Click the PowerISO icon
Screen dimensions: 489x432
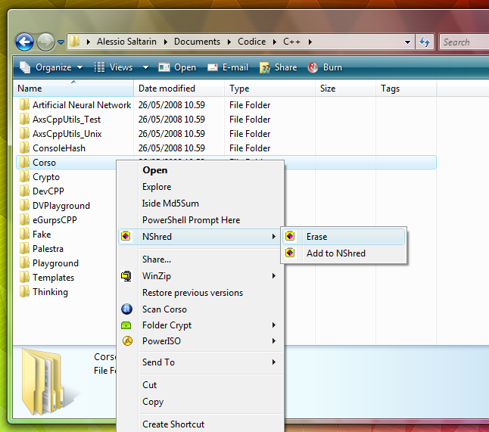(x=127, y=341)
